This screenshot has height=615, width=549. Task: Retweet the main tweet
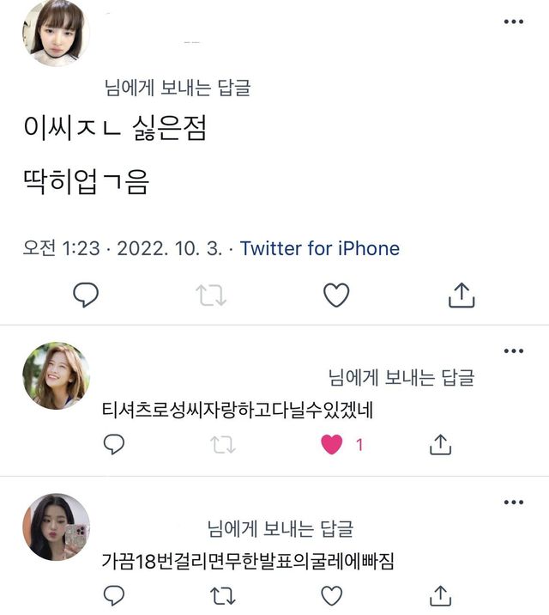[210, 295]
